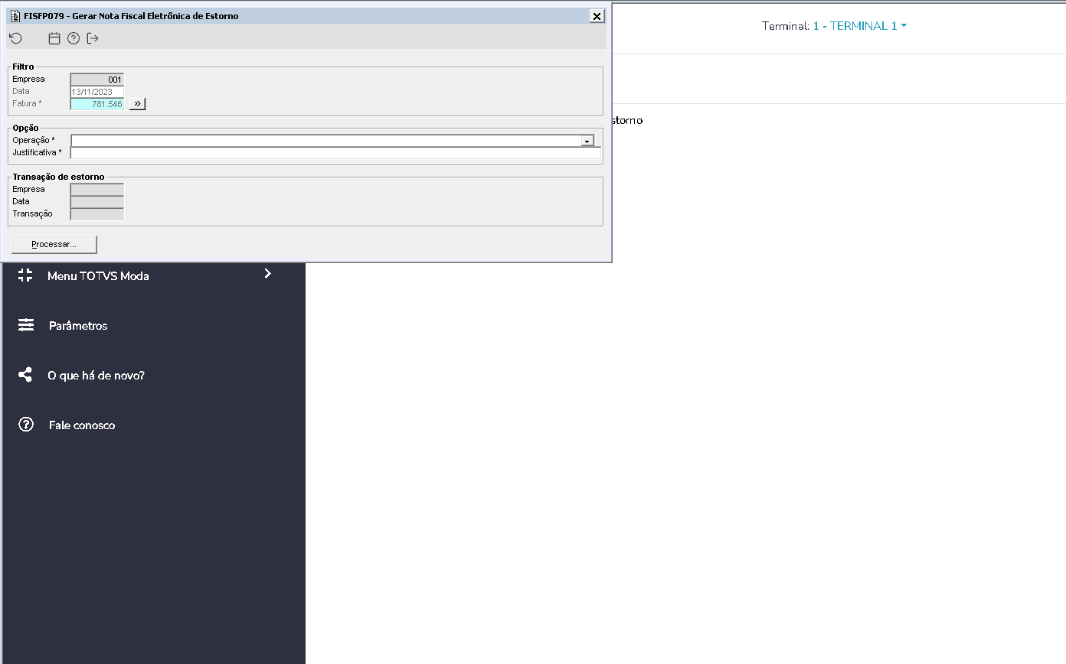This screenshot has height=664, width=1066.
Task: Click the Fatura field showing 781.546
Action: click(x=97, y=104)
